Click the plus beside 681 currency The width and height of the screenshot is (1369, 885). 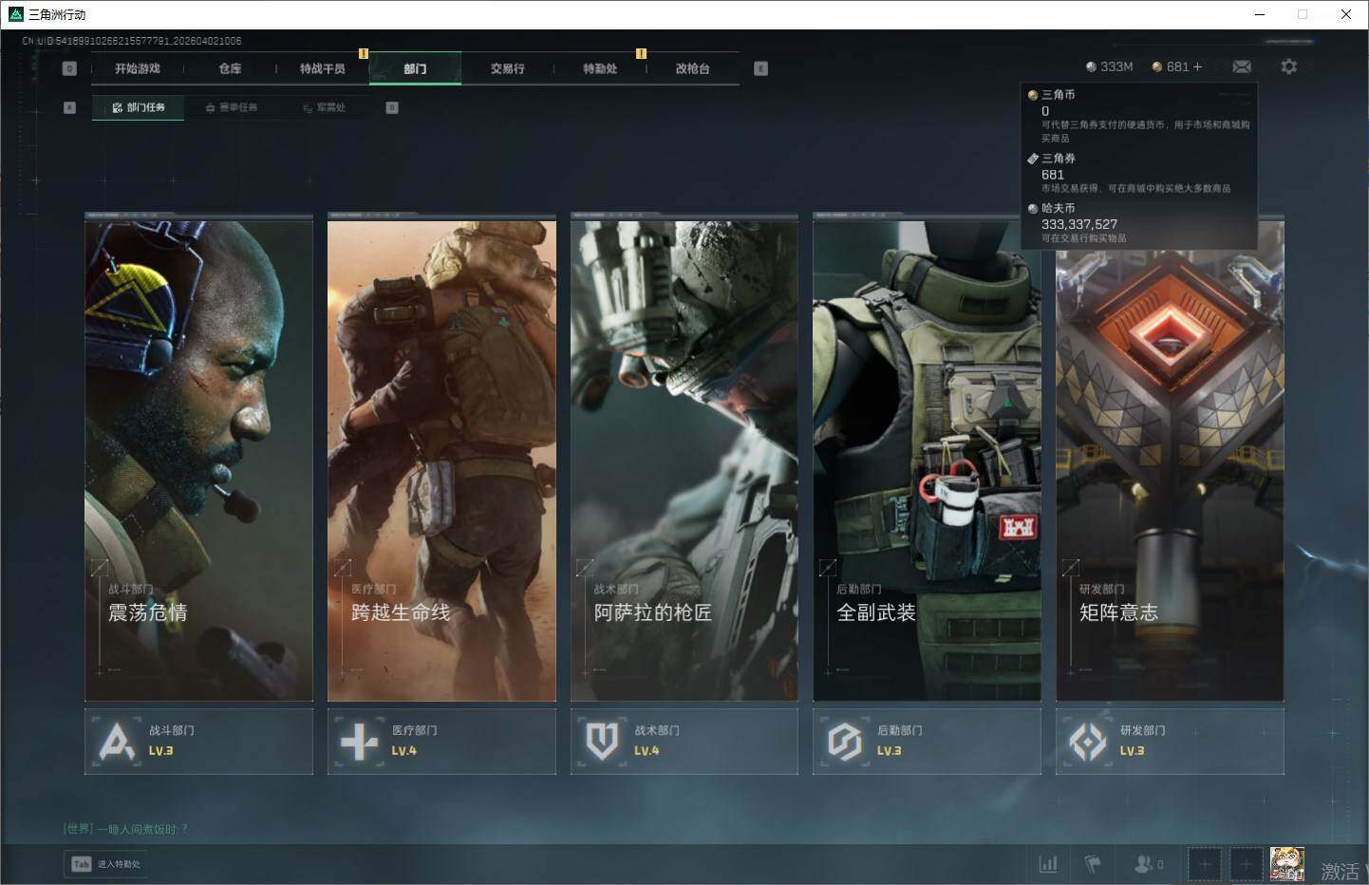coord(1197,66)
